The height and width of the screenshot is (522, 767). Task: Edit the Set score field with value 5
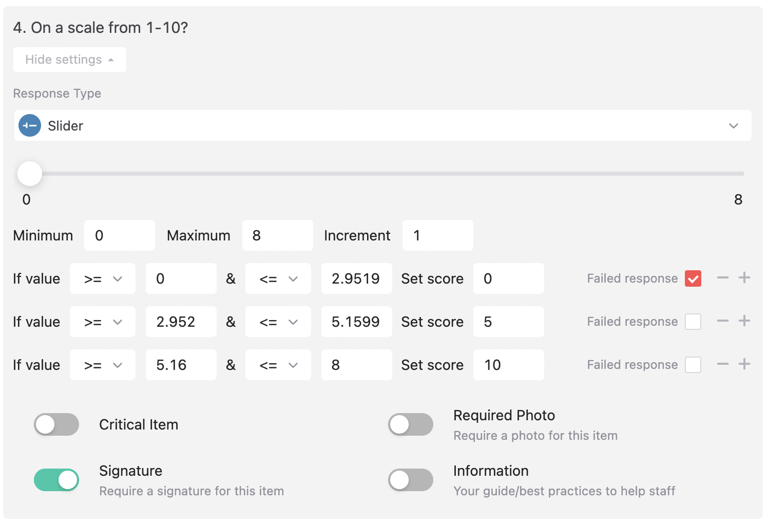509,322
